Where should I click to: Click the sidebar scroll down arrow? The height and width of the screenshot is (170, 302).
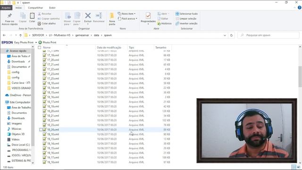(x=33, y=163)
